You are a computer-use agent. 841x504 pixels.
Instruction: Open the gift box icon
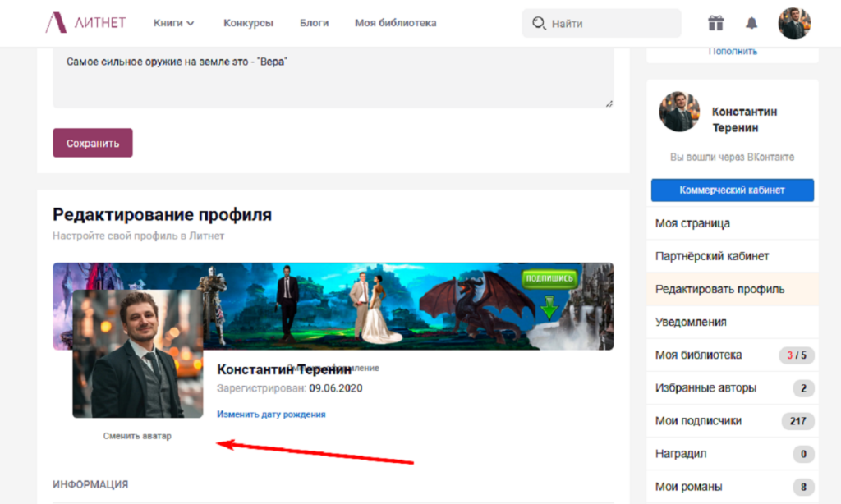(716, 23)
